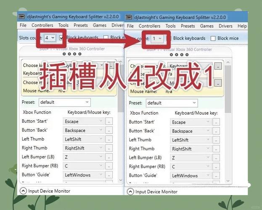Click scroll-down arrow of mapping list in right window
Screen dimensions: 262x210
click(x=228, y=181)
